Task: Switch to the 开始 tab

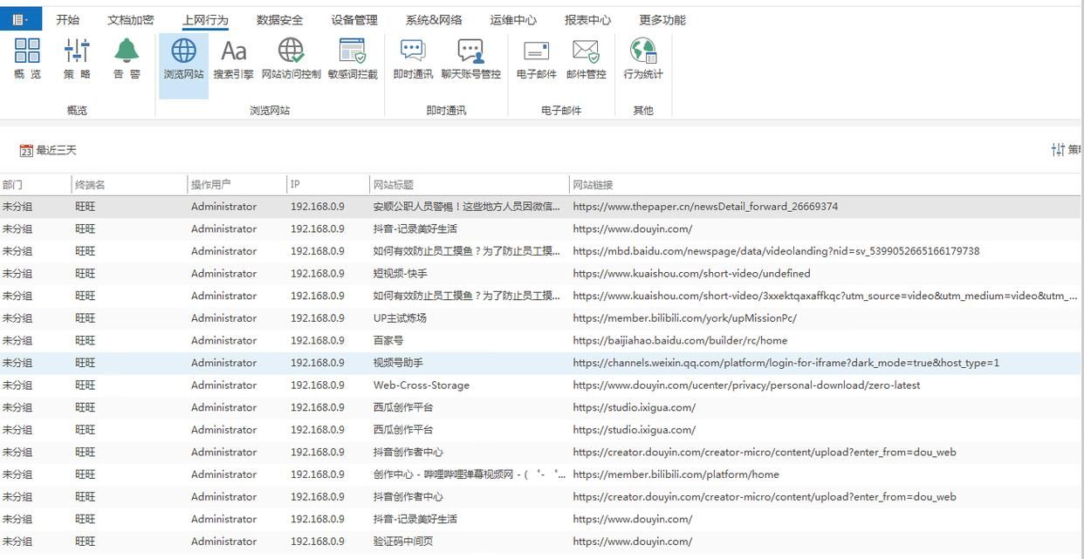Action: click(67, 19)
